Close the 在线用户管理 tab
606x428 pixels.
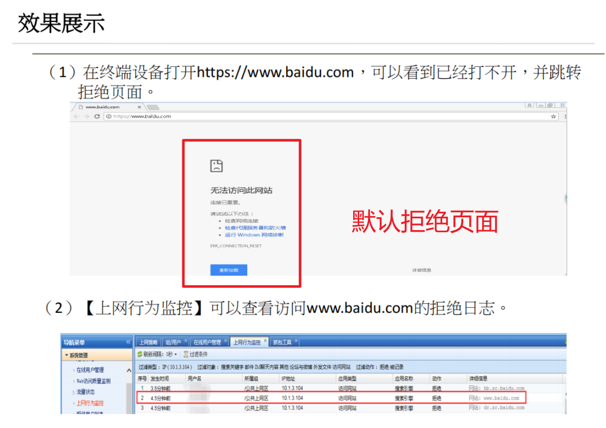coord(226,341)
